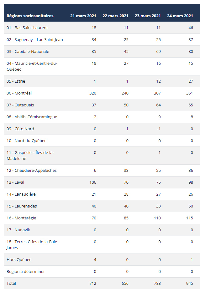Select the 03 - Capitale-Nationale row label
Image resolution: width=200 pixels, height=292 pixels.
[x=28, y=52]
